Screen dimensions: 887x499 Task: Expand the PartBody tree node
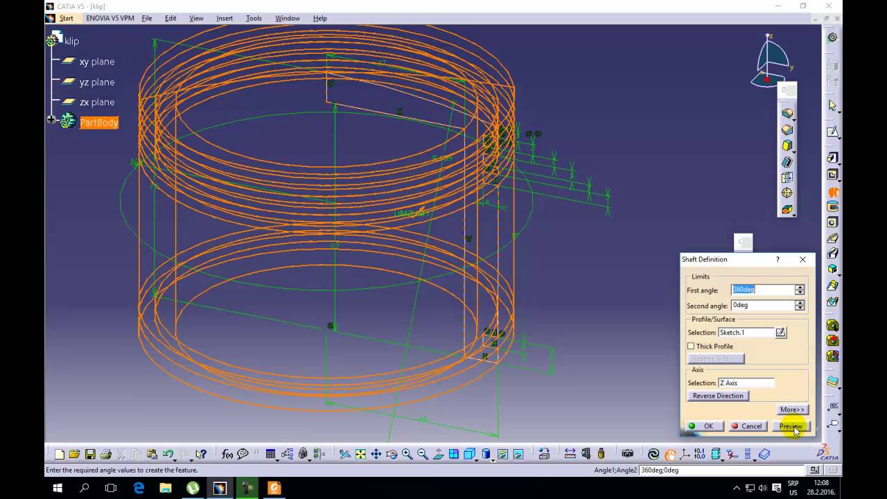[51, 120]
